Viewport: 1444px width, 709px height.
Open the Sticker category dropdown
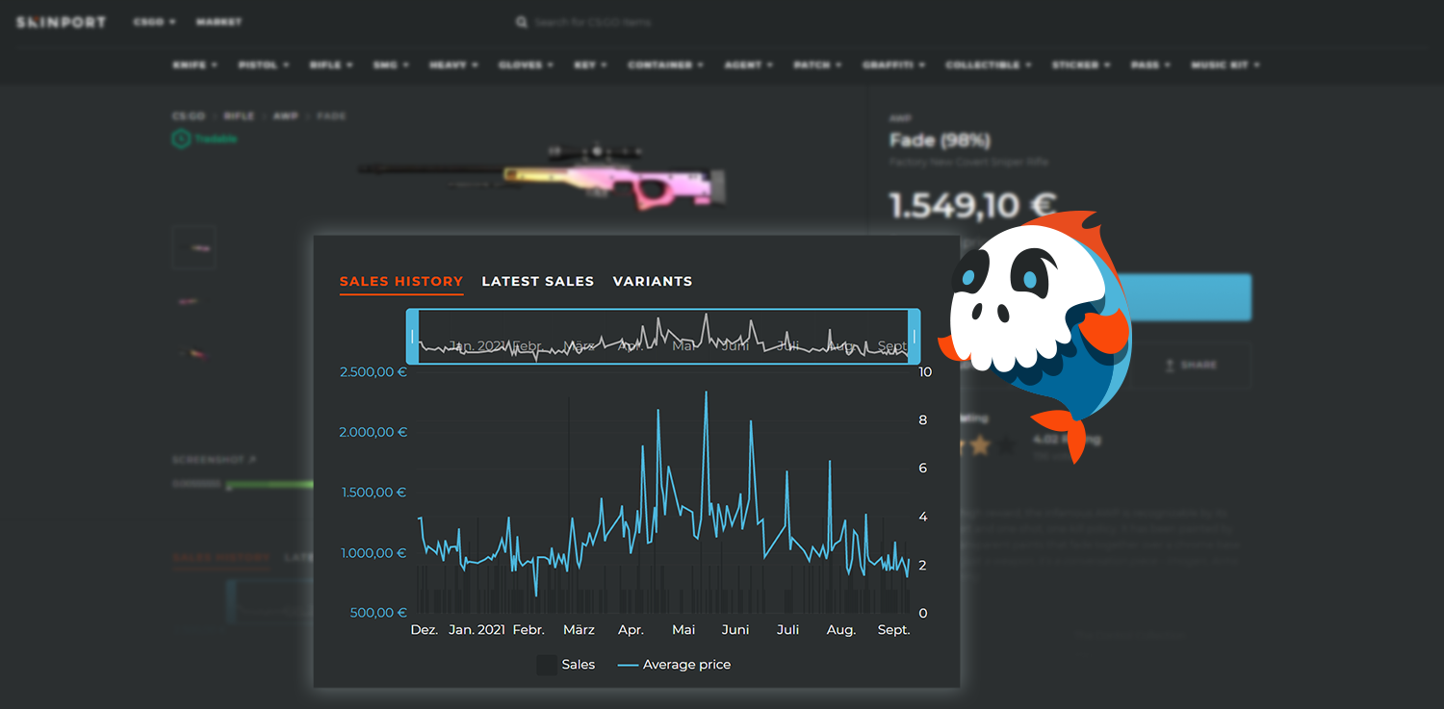(1080, 65)
